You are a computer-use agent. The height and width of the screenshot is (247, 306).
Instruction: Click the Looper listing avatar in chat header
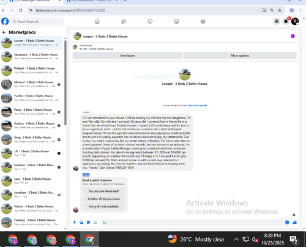click(x=77, y=36)
